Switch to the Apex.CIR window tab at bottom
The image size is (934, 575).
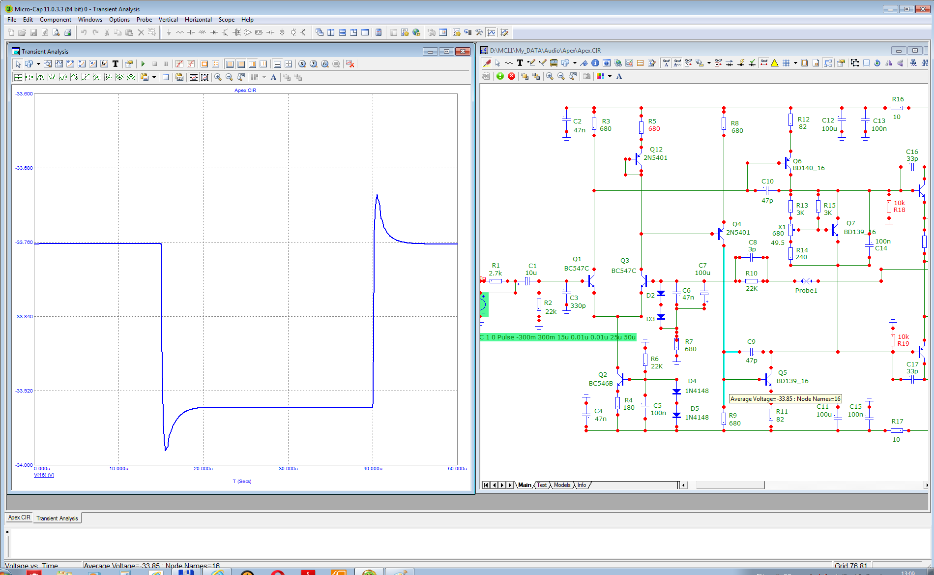[x=19, y=517]
